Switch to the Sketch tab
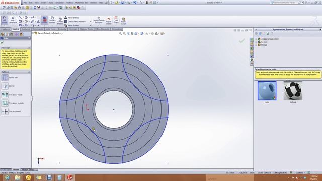The height and width of the screenshot is (181, 322). (x=16, y=29)
